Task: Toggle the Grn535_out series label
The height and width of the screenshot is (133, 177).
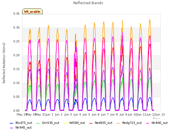Action: (51, 123)
